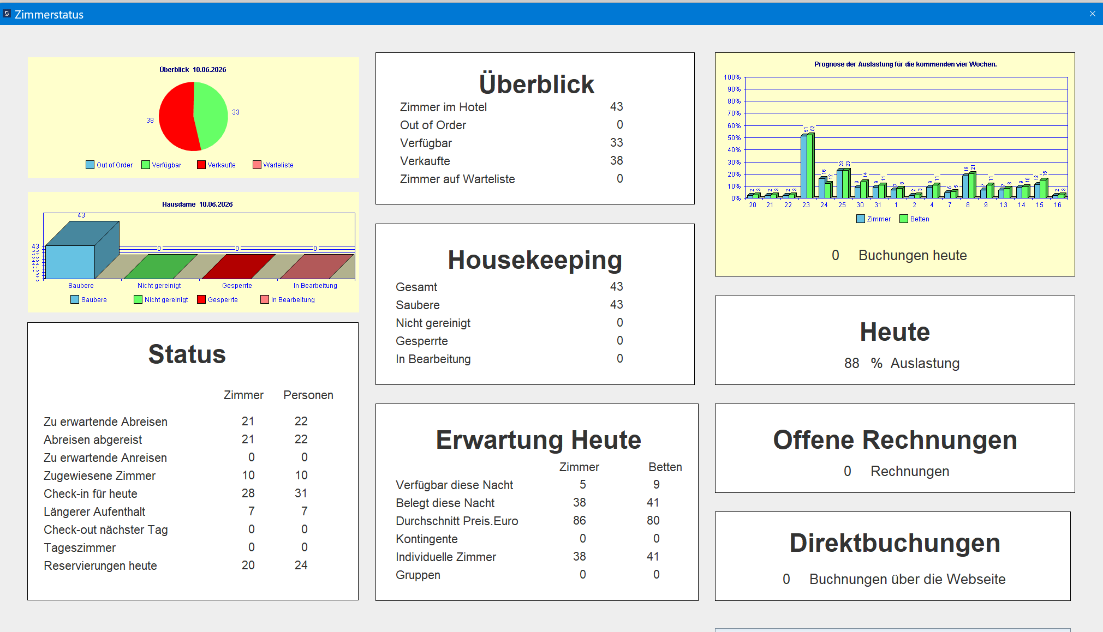Click the Überblick panel heading

[536, 85]
